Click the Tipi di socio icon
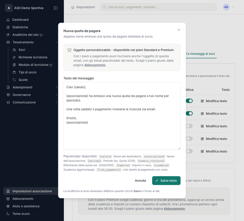 point(14,72)
